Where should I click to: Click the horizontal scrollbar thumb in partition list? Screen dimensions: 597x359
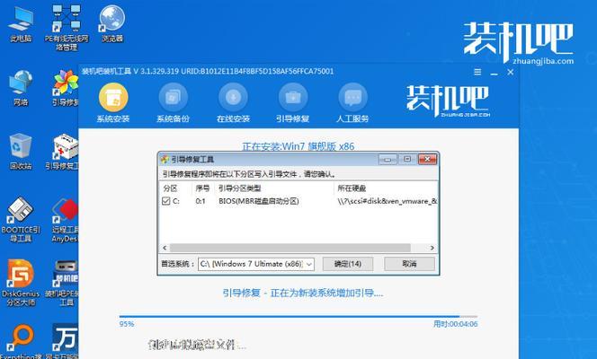coord(290,248)
